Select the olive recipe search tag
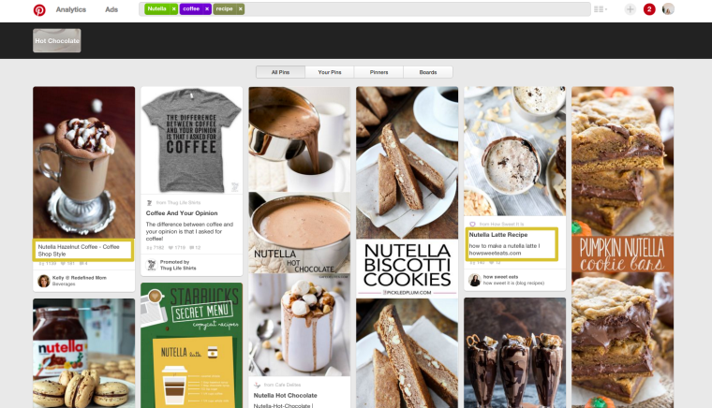The width and height of the screenshot is (712, 408). (x=224, y=9)
